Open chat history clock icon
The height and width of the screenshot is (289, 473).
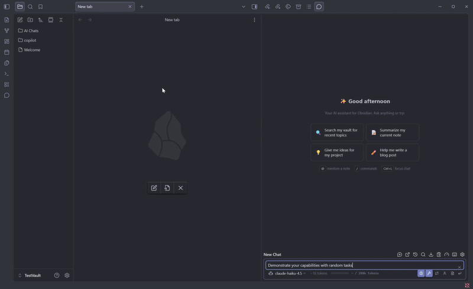pyautogui.click(x=415, y=255)
